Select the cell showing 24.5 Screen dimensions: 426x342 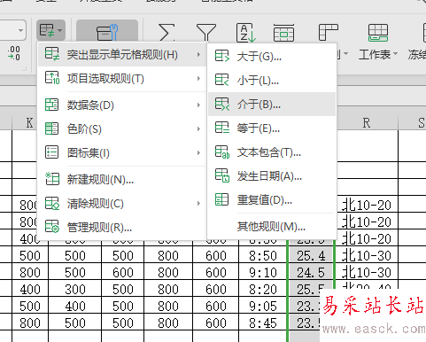coord(311,272)
